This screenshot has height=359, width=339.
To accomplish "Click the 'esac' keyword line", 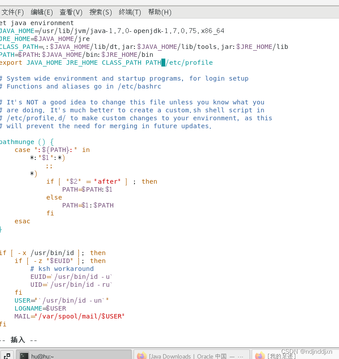I will pyautogui.click(x=22, y=221).
